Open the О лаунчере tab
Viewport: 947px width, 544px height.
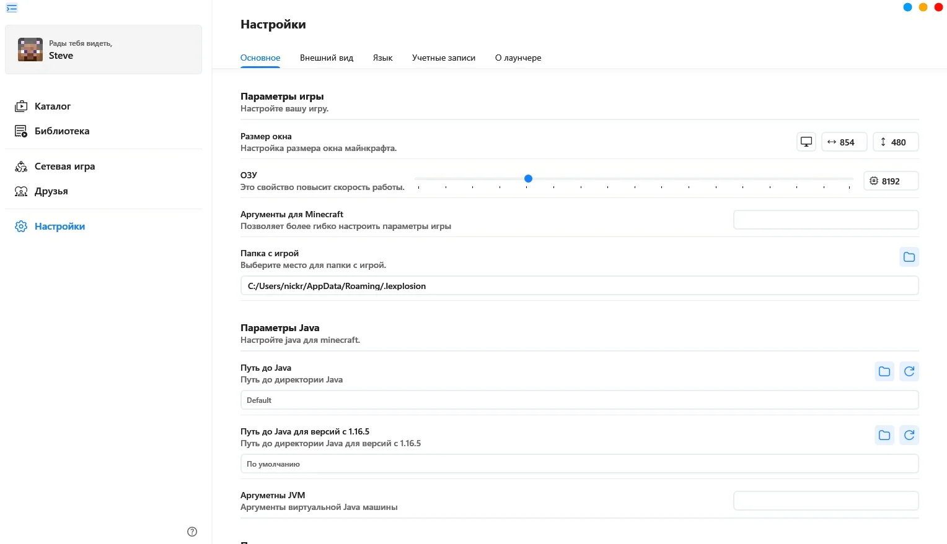[518, 58]
